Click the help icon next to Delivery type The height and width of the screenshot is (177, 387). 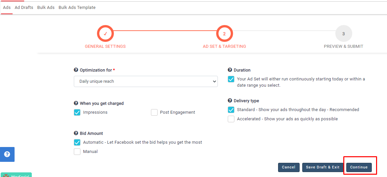230,101
